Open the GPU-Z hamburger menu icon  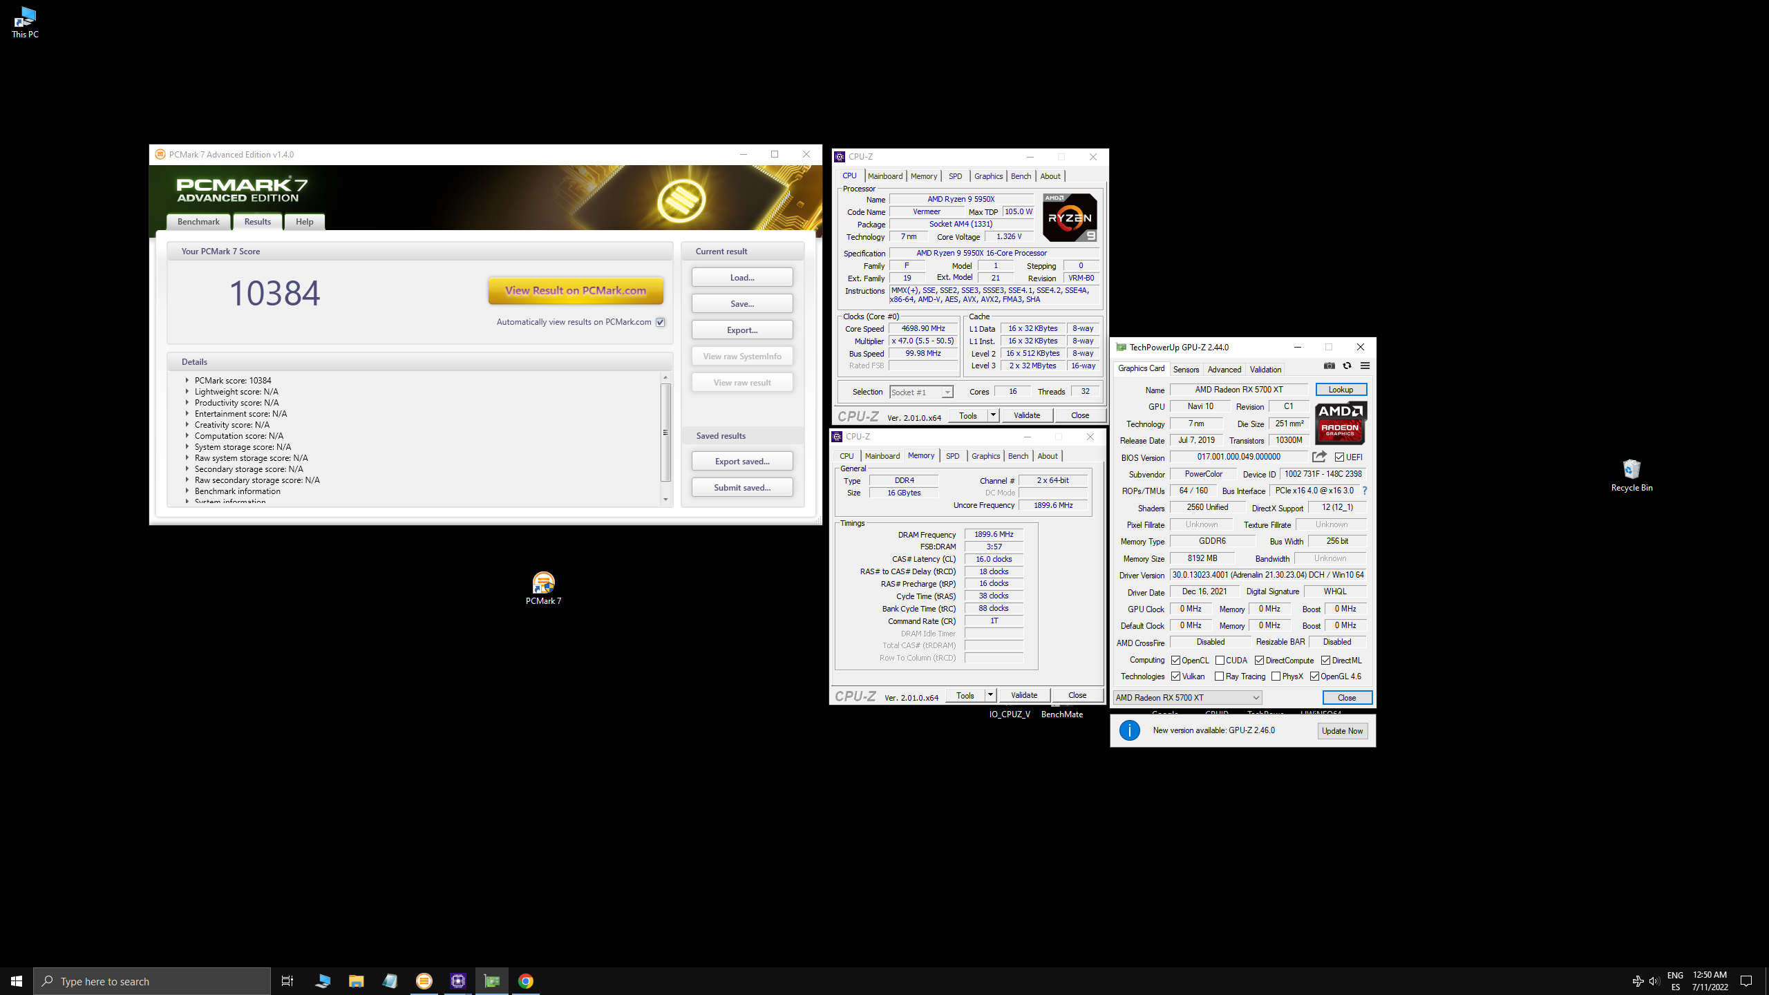pos(1365,366)
